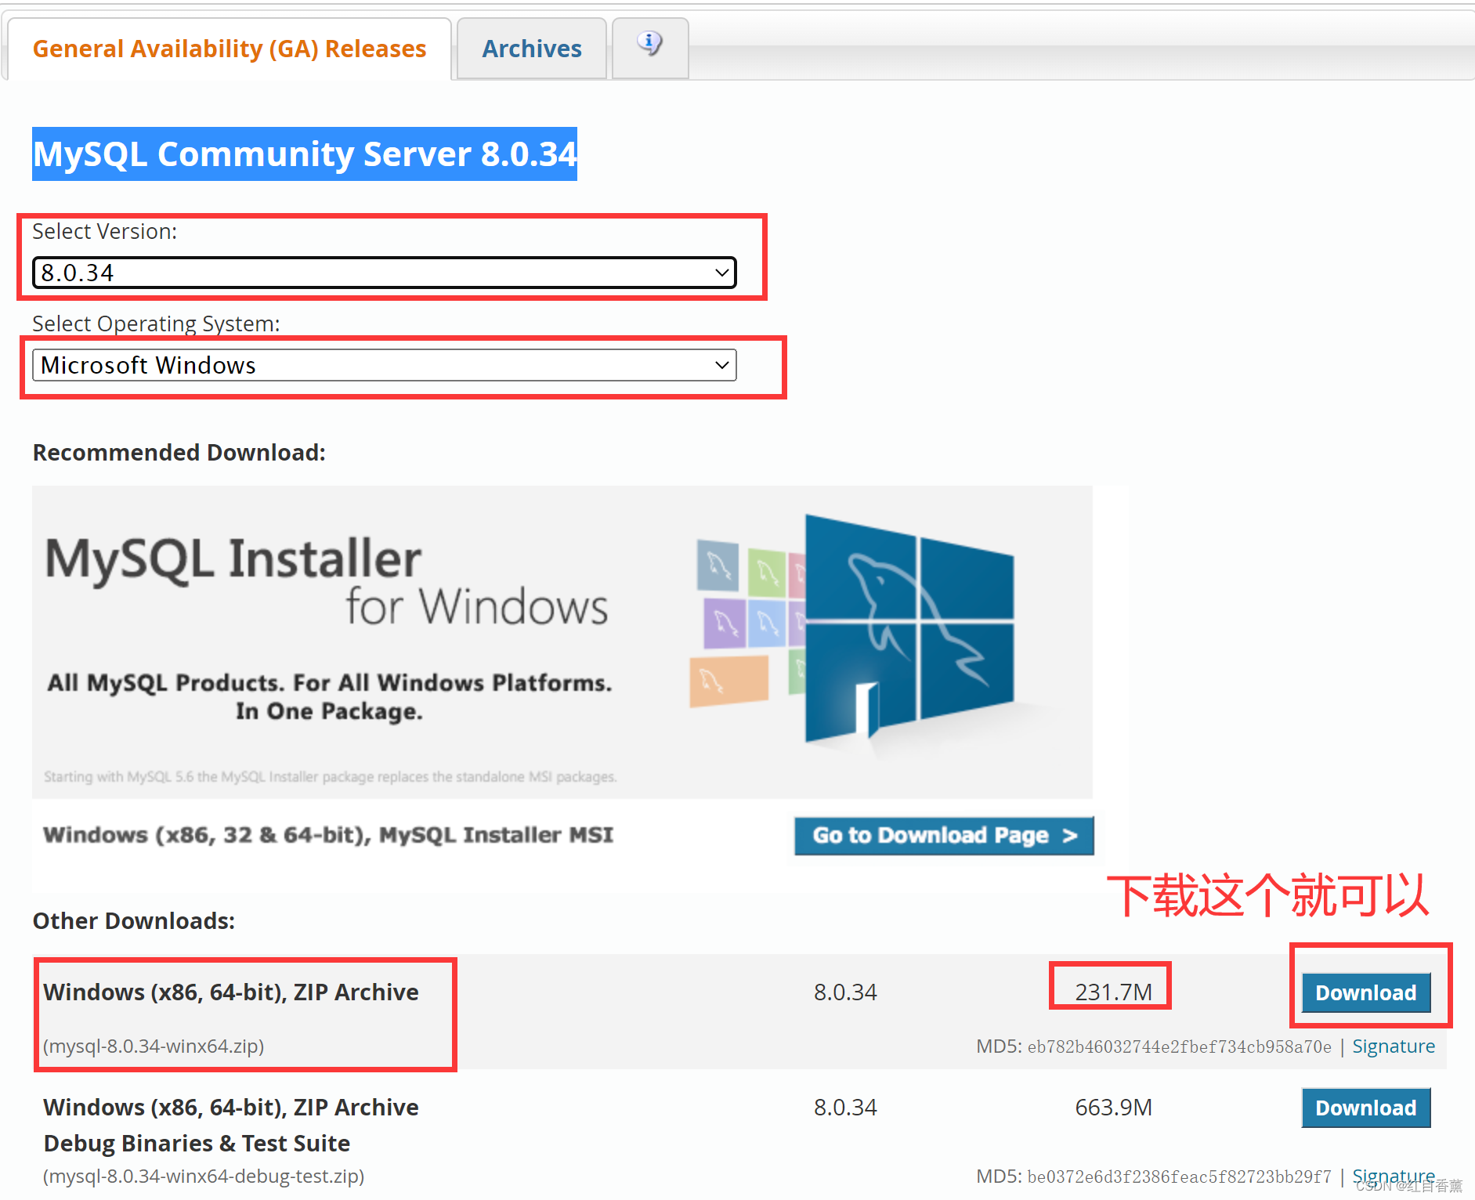This screenshot has height=1200, width=1475.
Task: Click version 8.0.34 in Debug Binaries row
Action: tap(845, 1108)
